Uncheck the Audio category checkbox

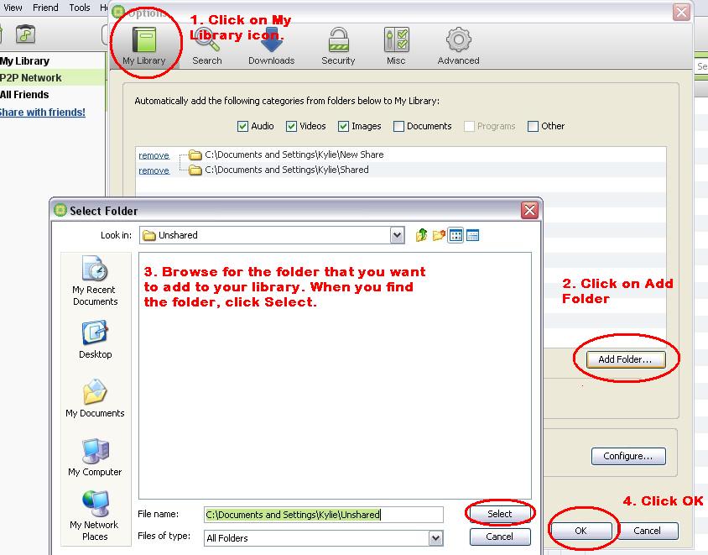243,126
